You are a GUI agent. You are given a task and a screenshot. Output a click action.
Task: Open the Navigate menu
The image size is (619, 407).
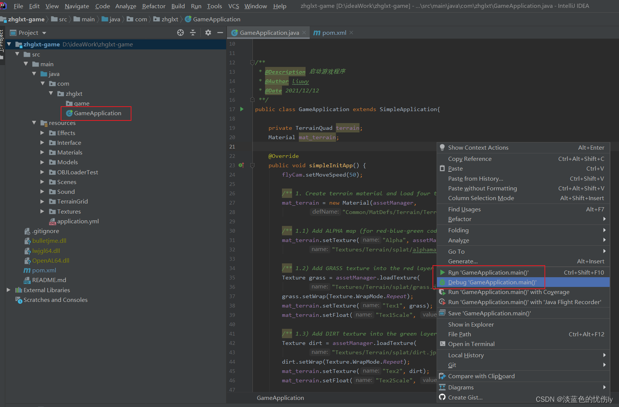point(77,6)
